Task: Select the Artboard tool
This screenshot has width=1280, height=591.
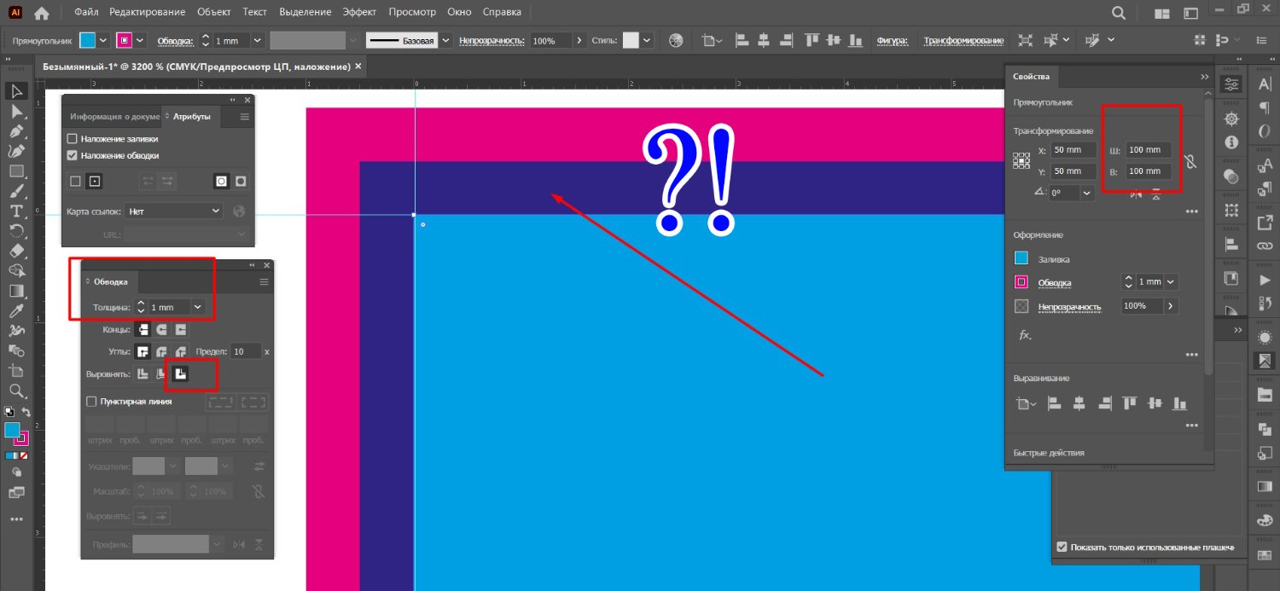Action: pos(16,370)
